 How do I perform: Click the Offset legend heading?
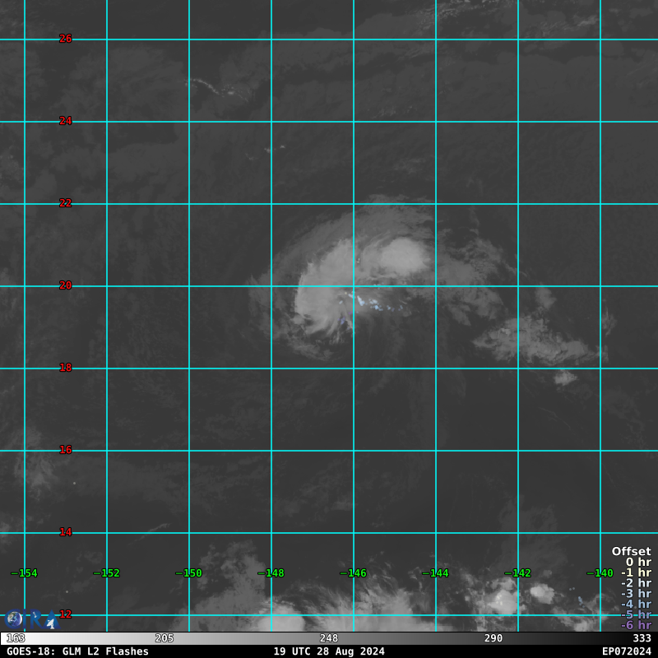click(631, 552)
